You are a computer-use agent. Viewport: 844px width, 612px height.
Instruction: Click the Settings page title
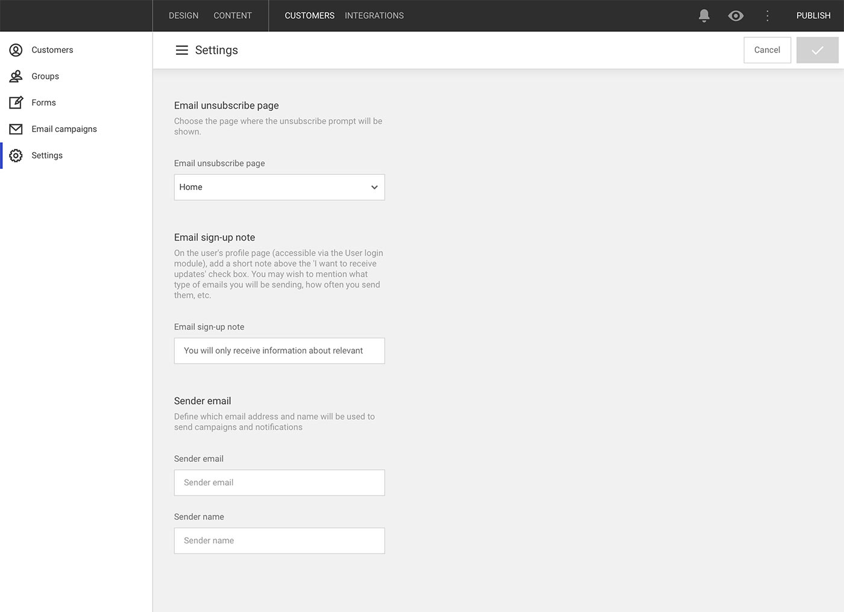coord(216,50)
